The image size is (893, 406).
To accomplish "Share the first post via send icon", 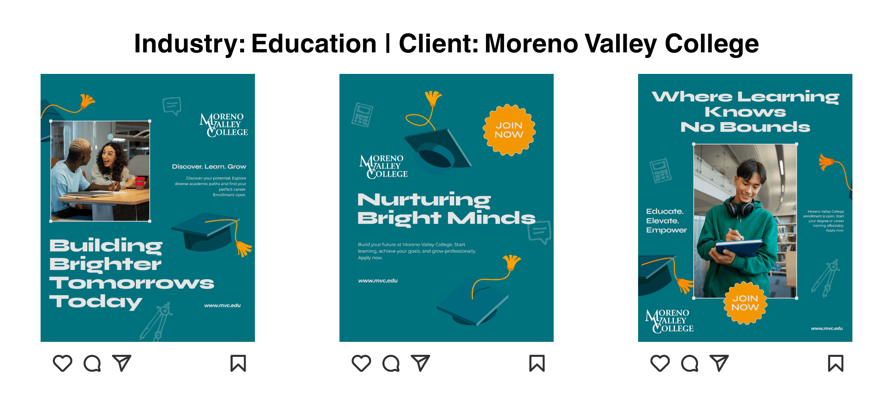I will (122, 363).
